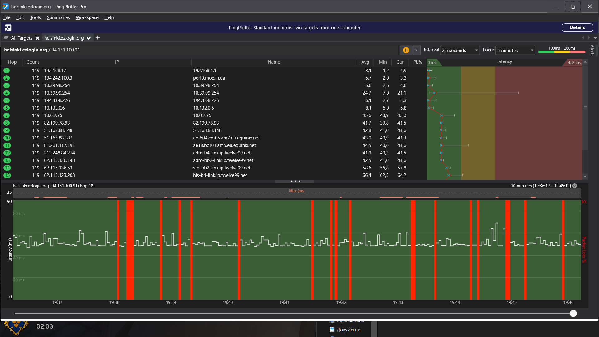Open the Alerts side panel

(592, 50)
